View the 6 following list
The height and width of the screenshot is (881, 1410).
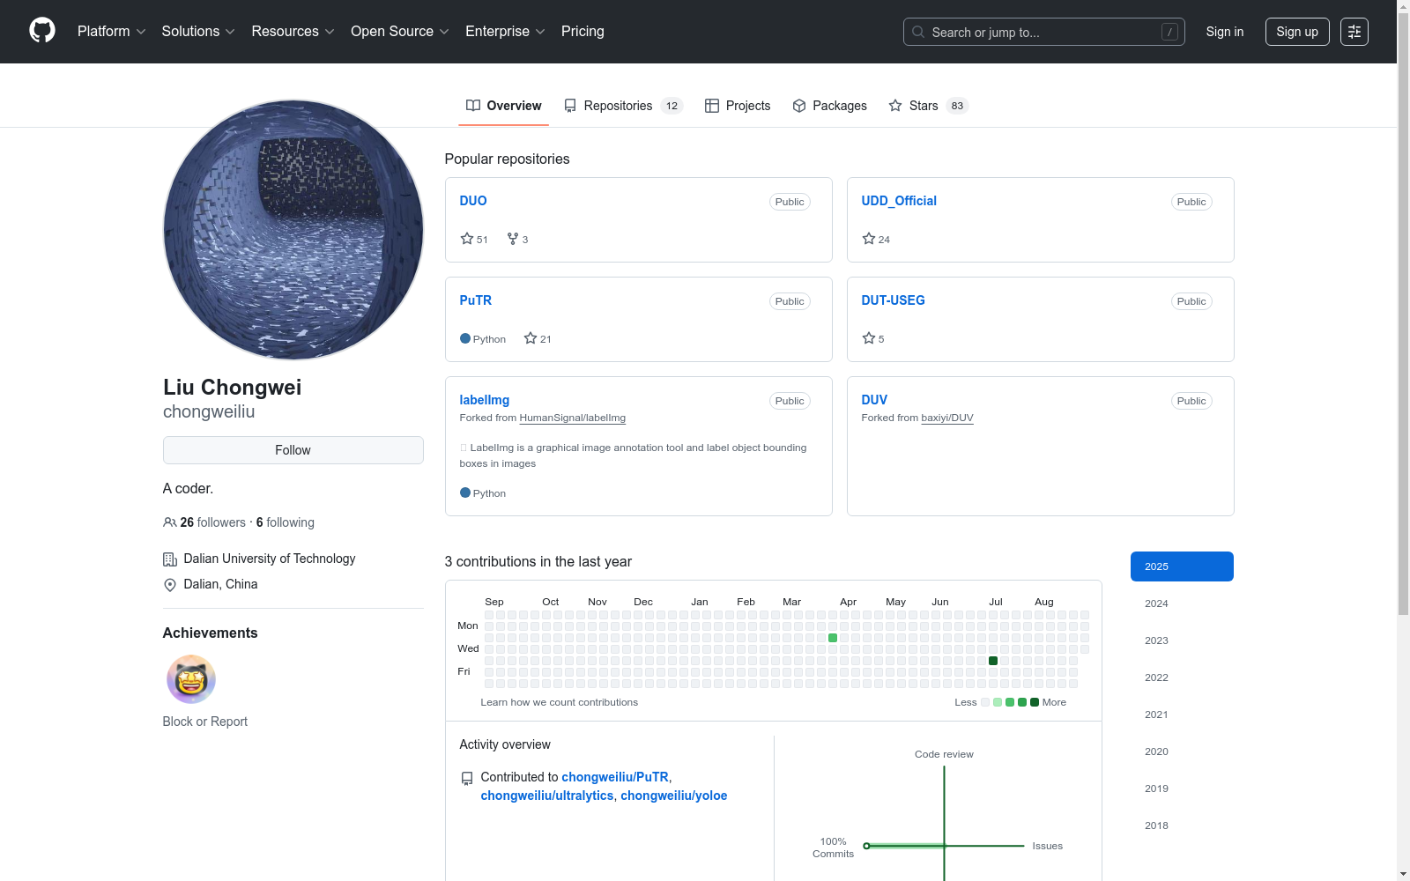pos(286,522)
